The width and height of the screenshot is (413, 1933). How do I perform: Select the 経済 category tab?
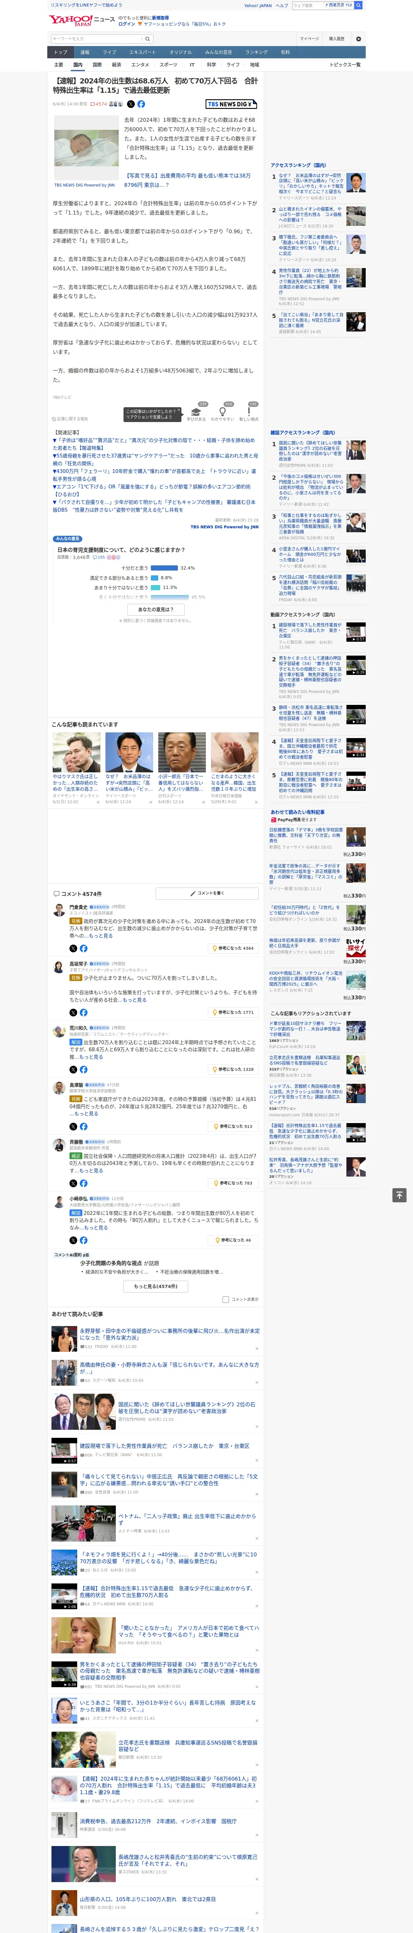[x=116, y=65]
